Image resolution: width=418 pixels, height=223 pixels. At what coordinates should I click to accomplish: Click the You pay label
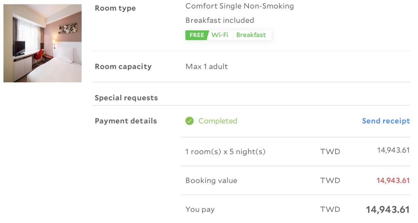(x=200, y=210)
